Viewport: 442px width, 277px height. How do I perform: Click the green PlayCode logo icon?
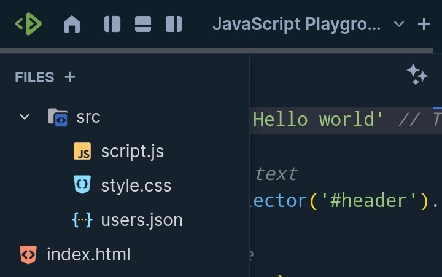coord(28,24)
